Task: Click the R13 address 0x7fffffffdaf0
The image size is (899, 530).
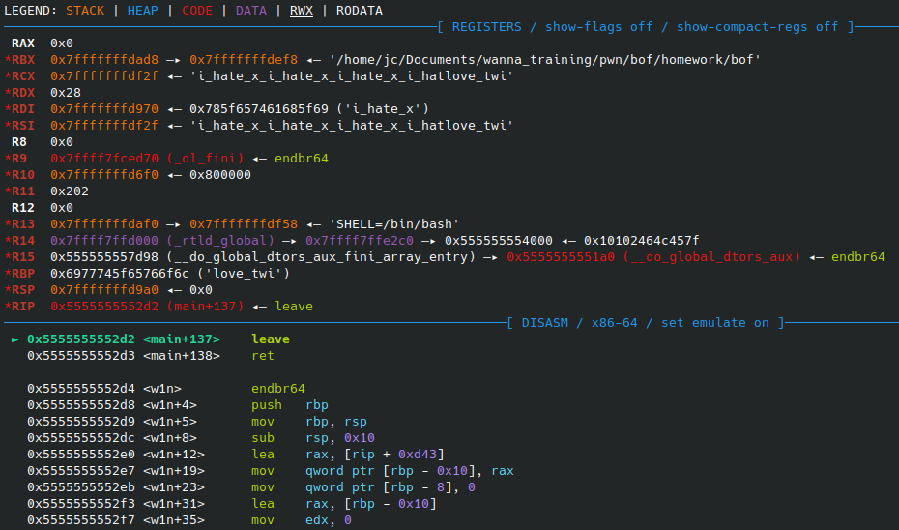Action: pyautogui.click(x=104, y=224)
